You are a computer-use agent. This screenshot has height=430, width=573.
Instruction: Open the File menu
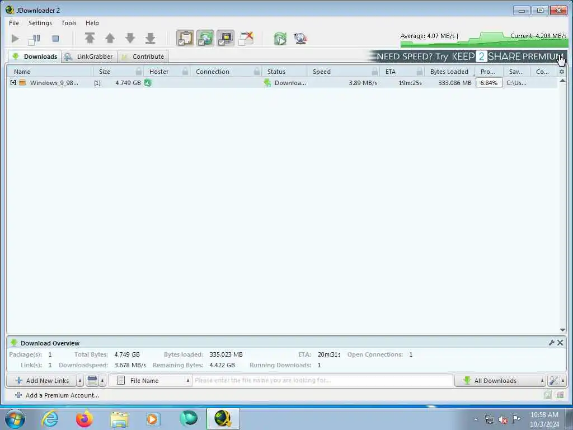[x=14, y=23]
